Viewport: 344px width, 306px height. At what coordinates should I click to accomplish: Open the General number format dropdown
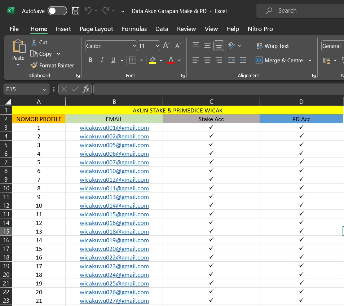pyautogui.click(x=332, y=46)
